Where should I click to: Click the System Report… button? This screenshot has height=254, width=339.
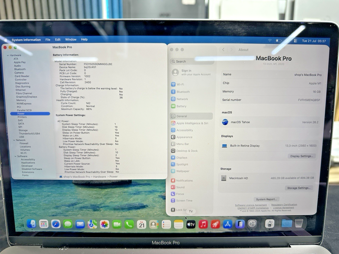click(x=266, y=199)
